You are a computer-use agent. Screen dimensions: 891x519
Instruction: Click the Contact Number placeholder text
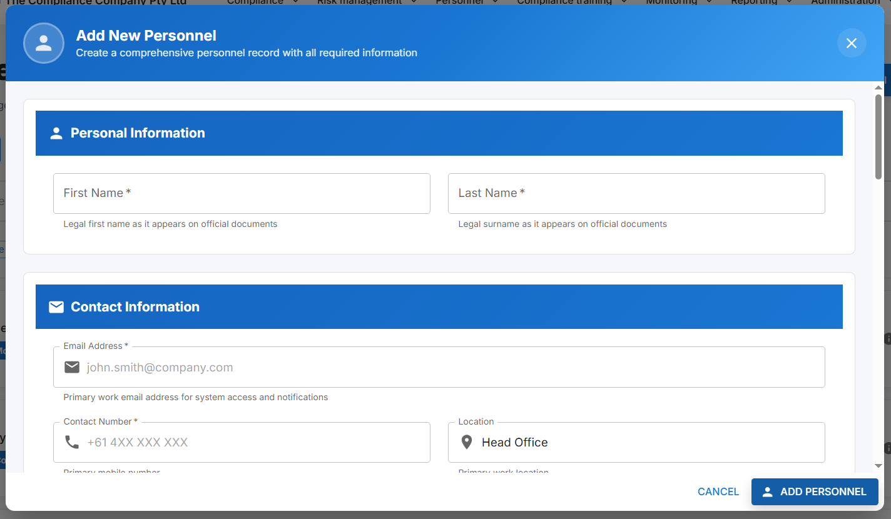pos(138,443)
